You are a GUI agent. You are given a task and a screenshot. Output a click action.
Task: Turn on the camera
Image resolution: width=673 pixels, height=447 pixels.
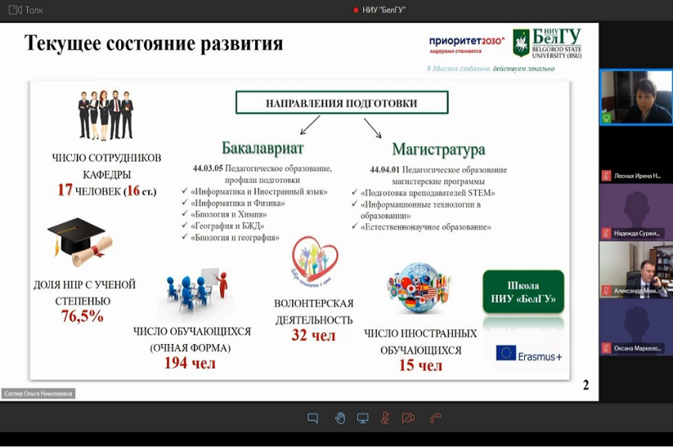(x=409, y=419)
